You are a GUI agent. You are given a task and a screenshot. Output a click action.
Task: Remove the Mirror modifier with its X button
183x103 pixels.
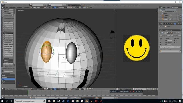click(x=180, y=33)
